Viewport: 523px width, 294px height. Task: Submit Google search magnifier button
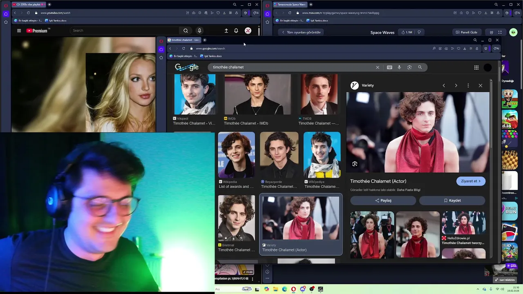pyautogui.click(x=420, y=67)
